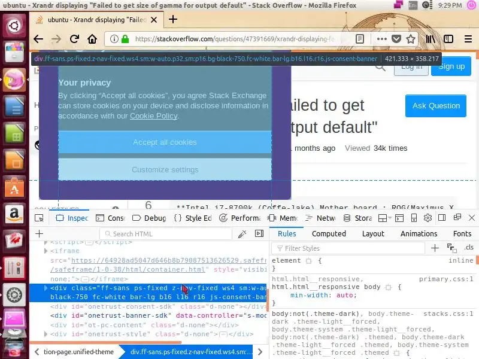Save the page to Pocket
Viewport: 479px width, 359px height.
pos(396,39)
